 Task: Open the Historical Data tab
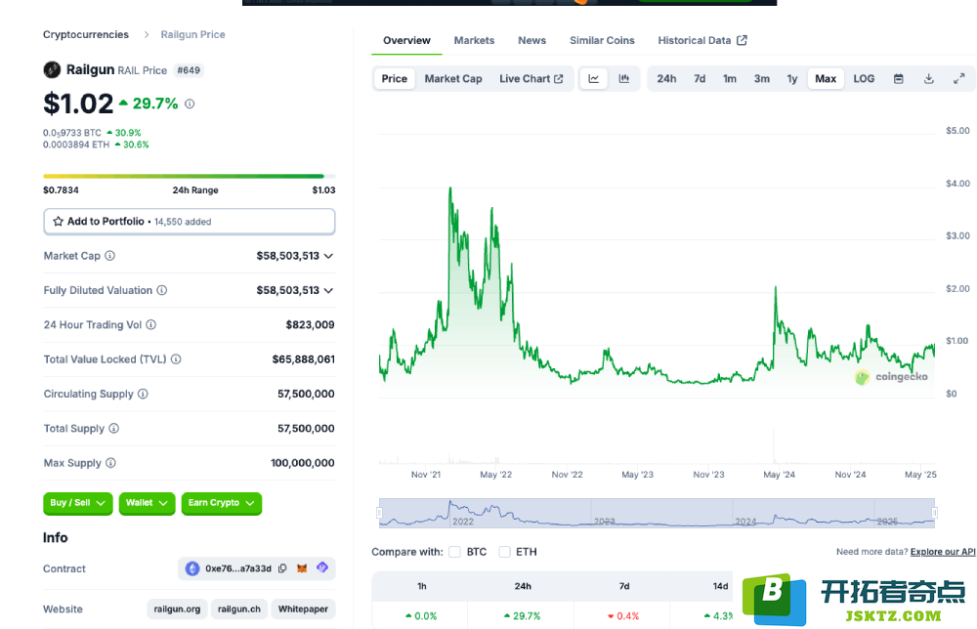(x=702, y=40)
